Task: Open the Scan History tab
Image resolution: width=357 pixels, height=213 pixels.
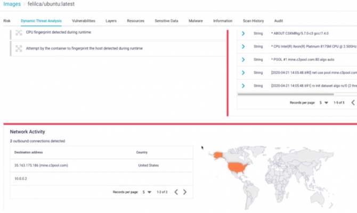Action: 253,21
